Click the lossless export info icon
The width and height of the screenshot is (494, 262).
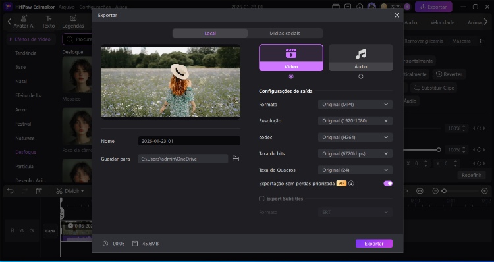point(351,183)
